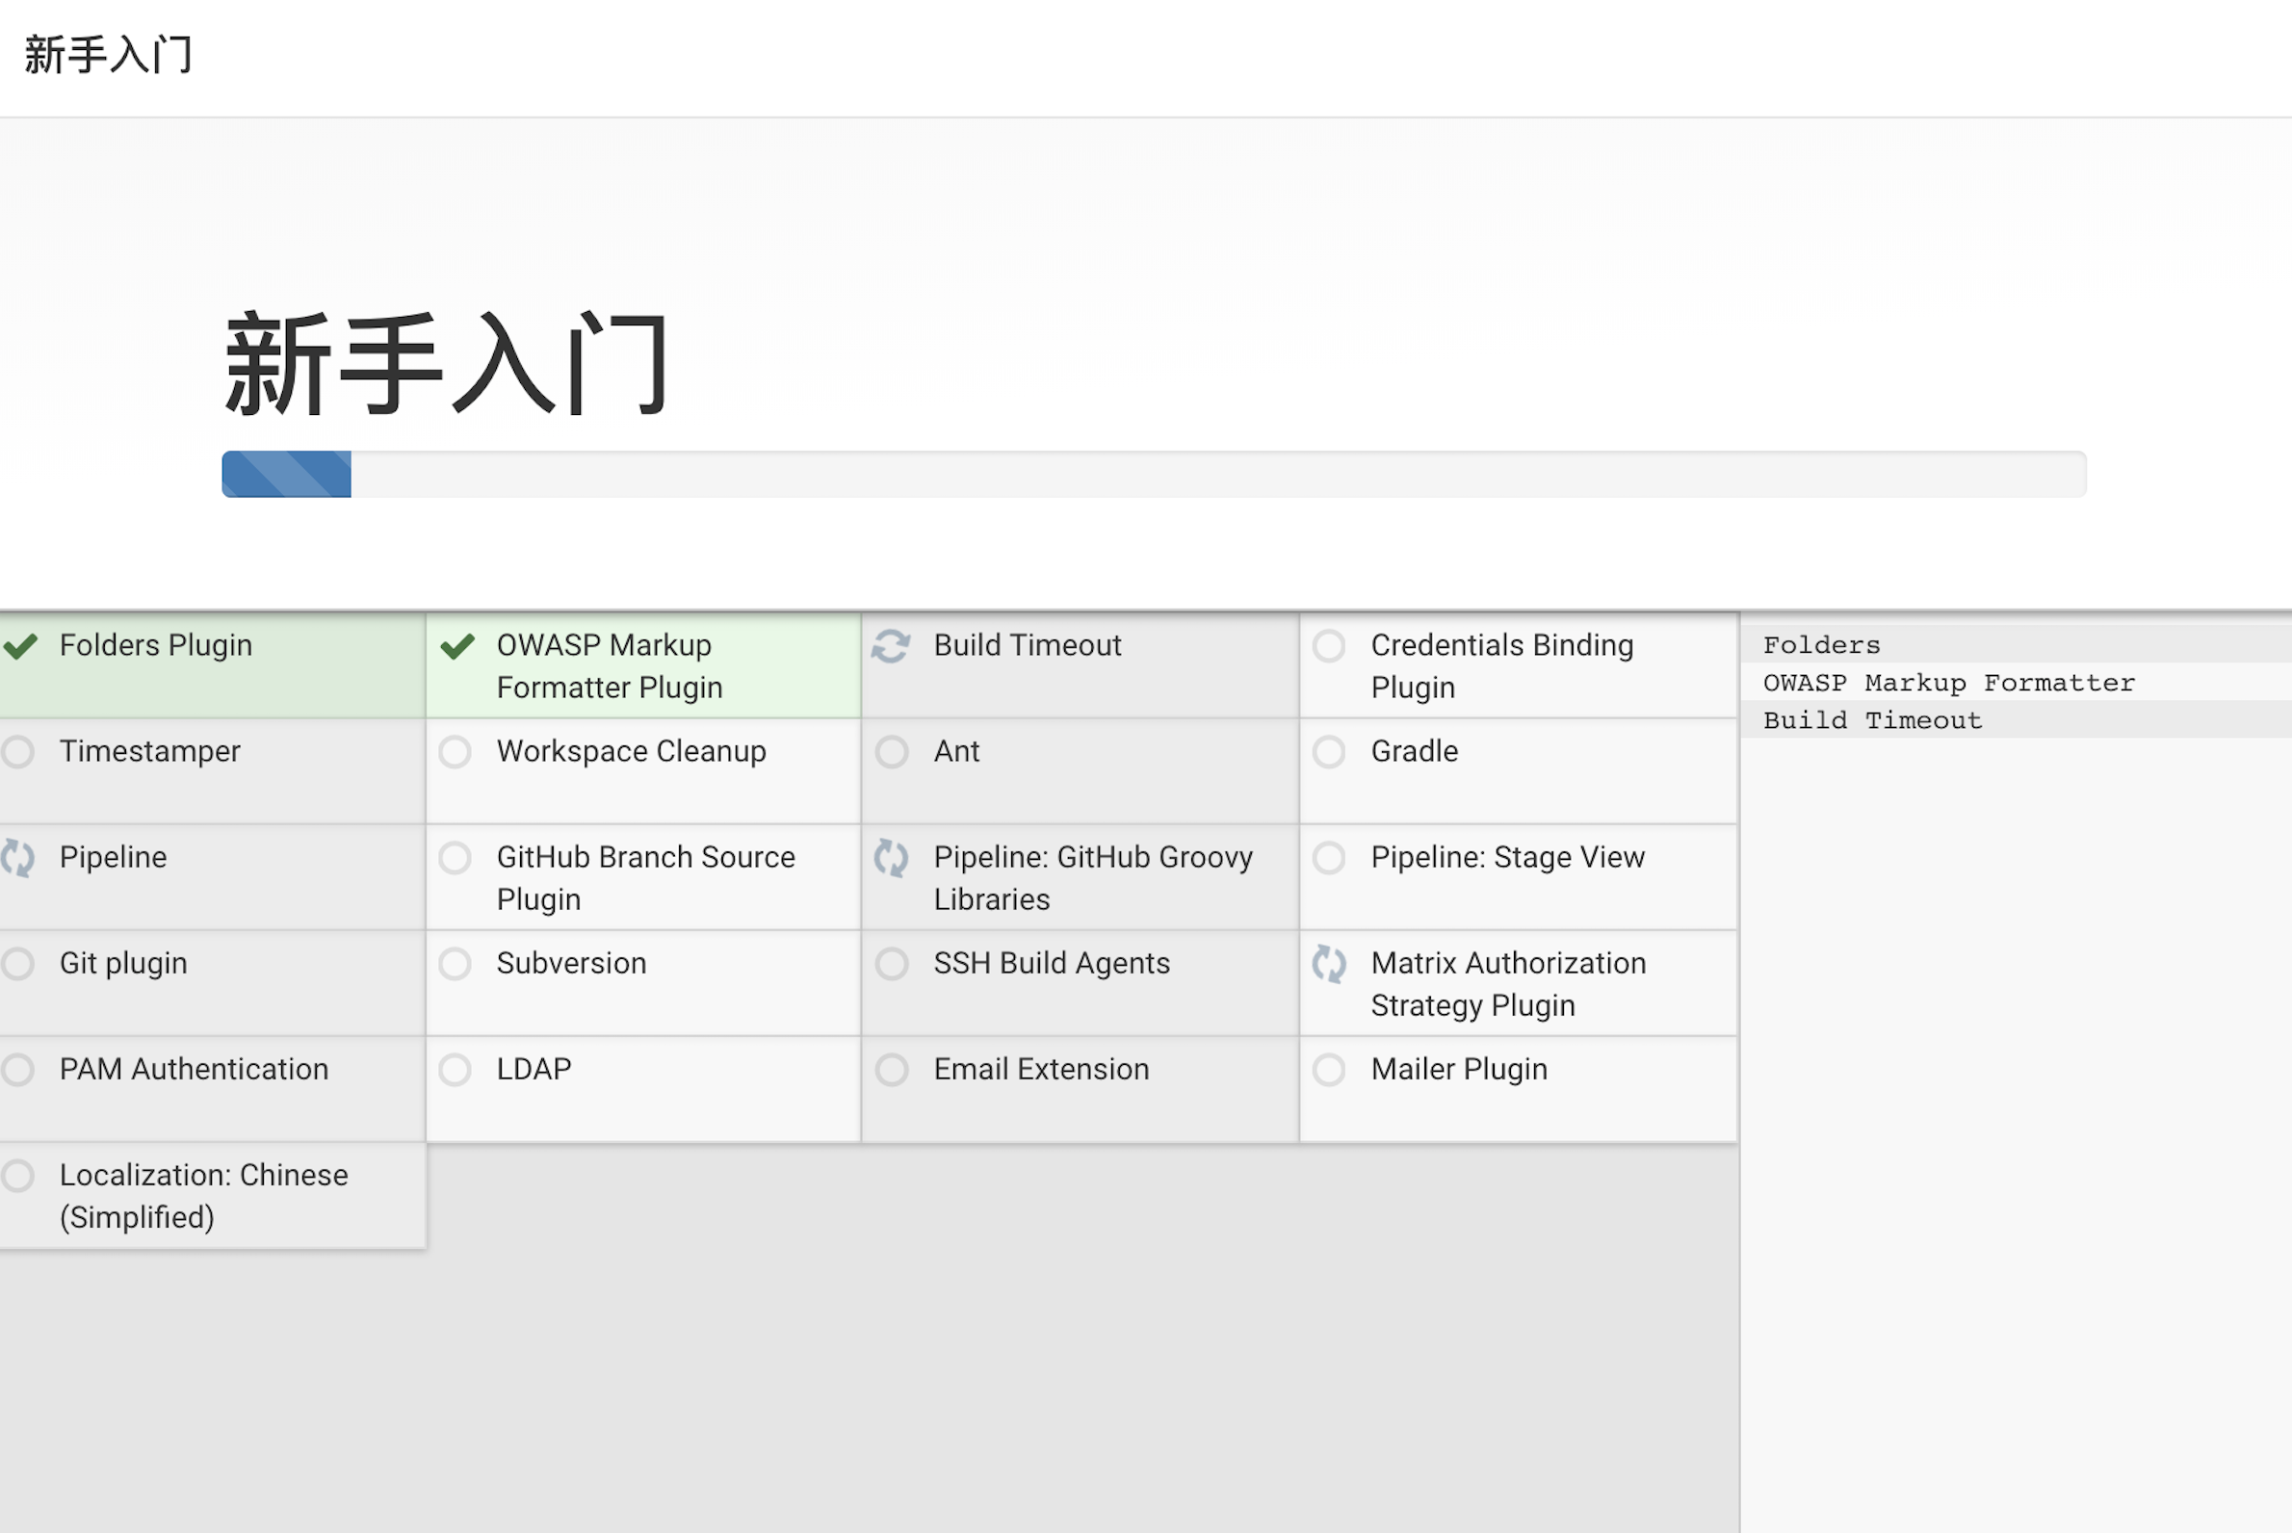2292x1533 pixels.
Task: Click the Folders Plugin label
Action: (155, 645)
